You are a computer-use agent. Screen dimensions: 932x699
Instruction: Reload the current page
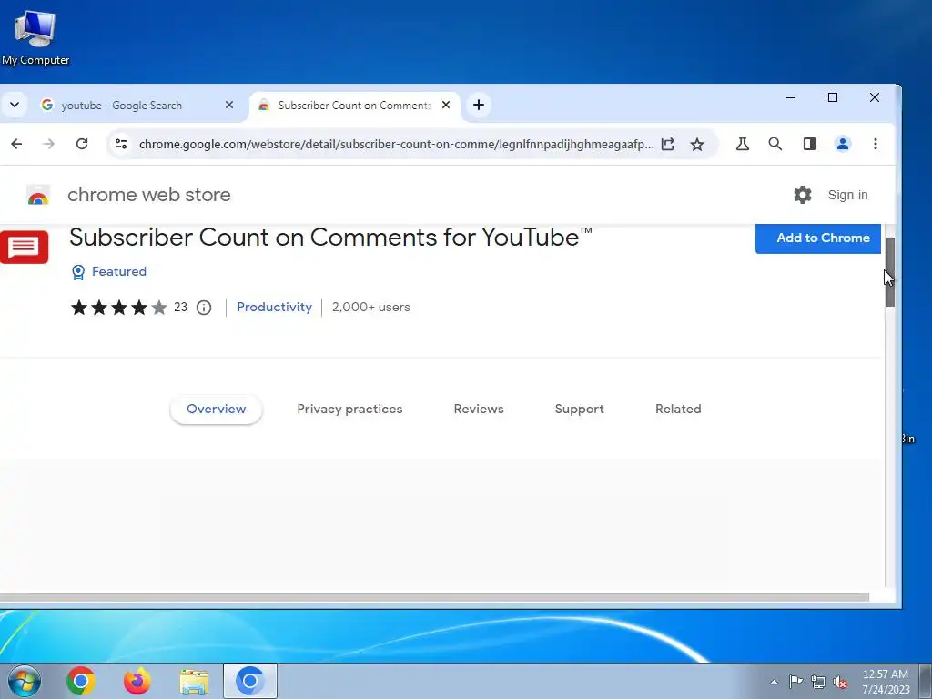tap(82, 144)
